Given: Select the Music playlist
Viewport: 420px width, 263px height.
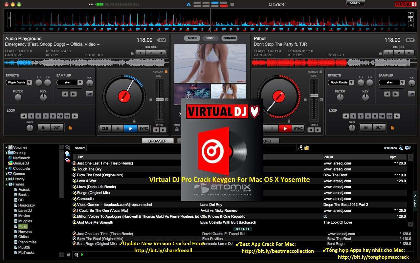Looking at the screenshot, I should point(23,226).
